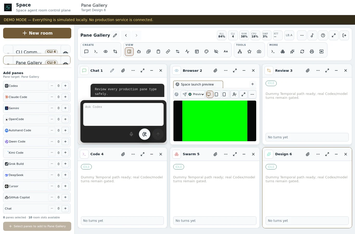Viewport: 355px width, 234px height.
Task: Click the camera snapshot icon in TOOLS
Action: [x=259, y=51]
